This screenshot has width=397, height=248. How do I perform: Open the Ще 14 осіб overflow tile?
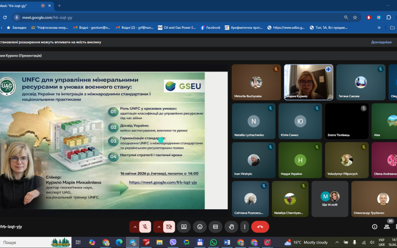(330, 199)
